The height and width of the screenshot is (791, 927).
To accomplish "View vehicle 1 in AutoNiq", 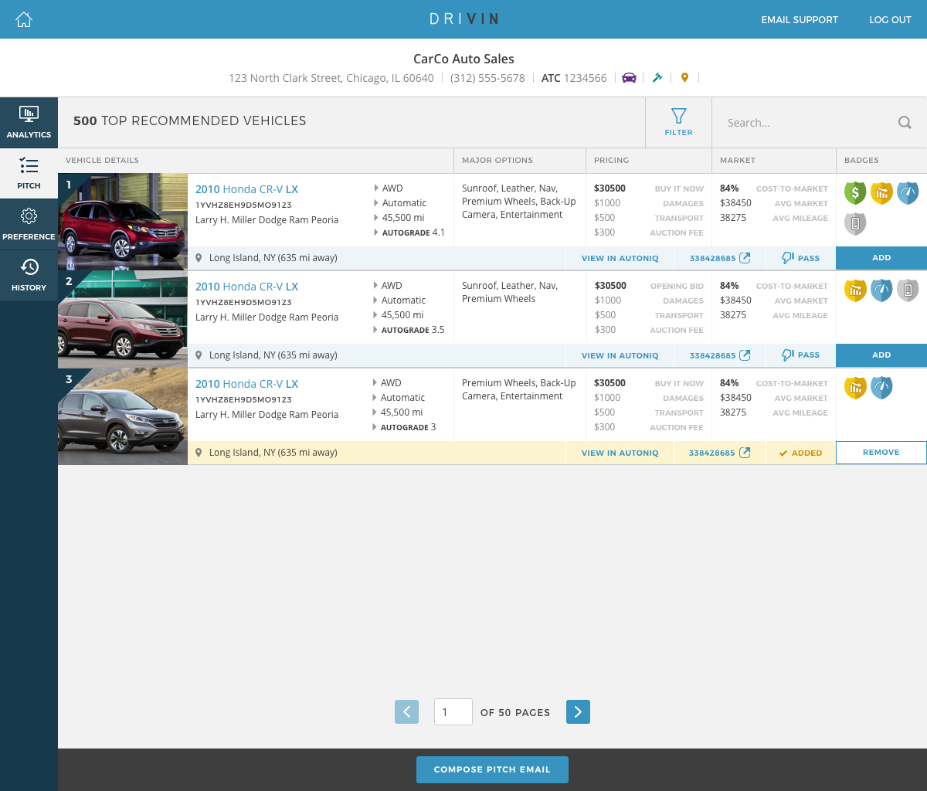I will tap(620, 258).
